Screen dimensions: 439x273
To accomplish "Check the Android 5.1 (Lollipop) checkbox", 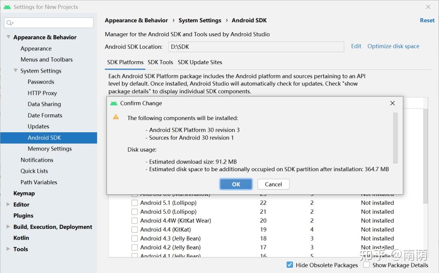I will [x=135, y=203].
